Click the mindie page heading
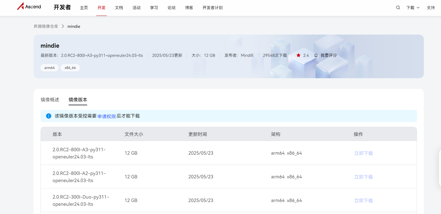Image resolution: width=441 pixels, height=214 pixels. tap(50, 46)
